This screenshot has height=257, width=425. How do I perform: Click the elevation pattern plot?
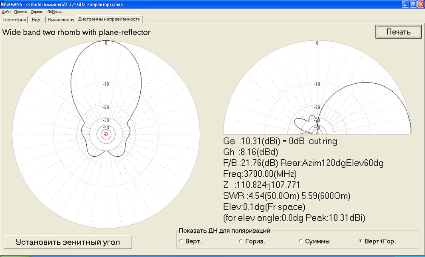tap(317, 88)
